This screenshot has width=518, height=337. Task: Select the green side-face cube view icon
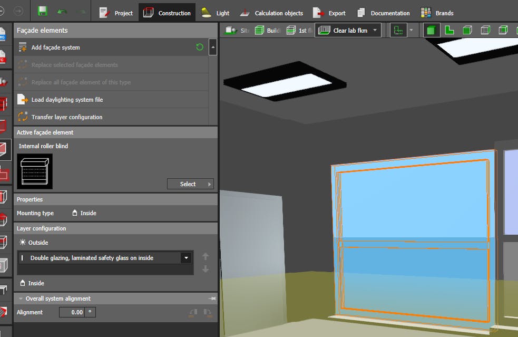(503, 31)
